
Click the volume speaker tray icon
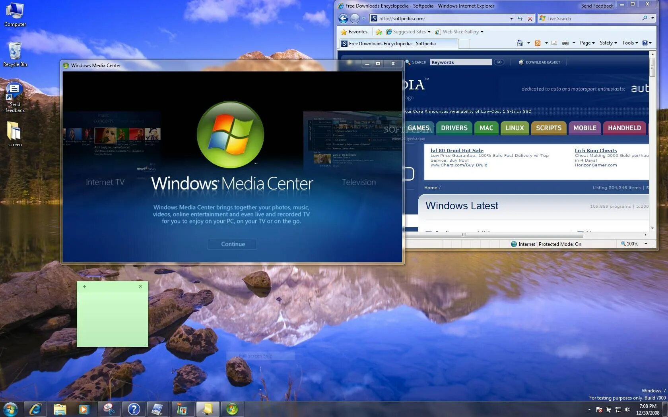tap(628, 409)
